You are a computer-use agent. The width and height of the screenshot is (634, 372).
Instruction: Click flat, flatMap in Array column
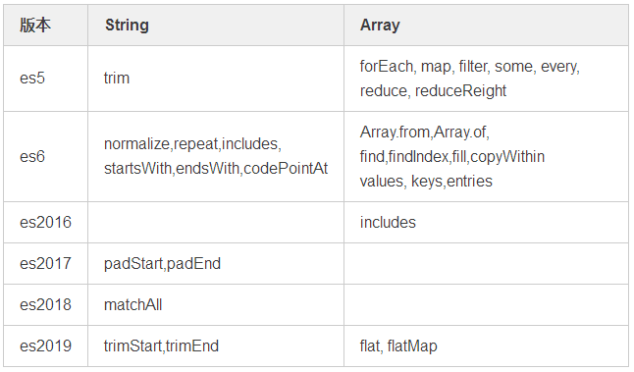pos(398,346)
